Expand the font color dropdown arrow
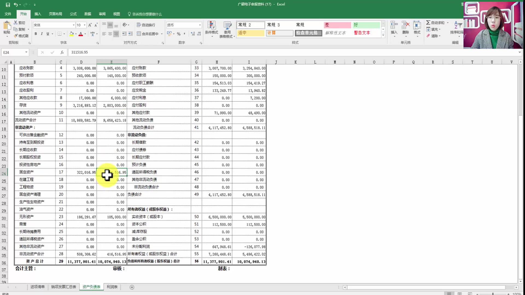The image size is (525, 295). coord(85,34)
